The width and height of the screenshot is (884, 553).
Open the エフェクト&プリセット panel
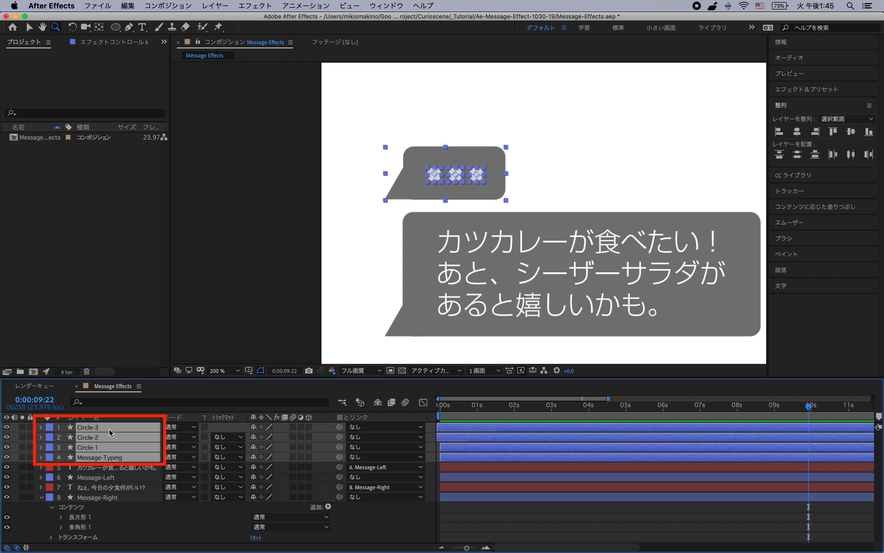point(806,89)
